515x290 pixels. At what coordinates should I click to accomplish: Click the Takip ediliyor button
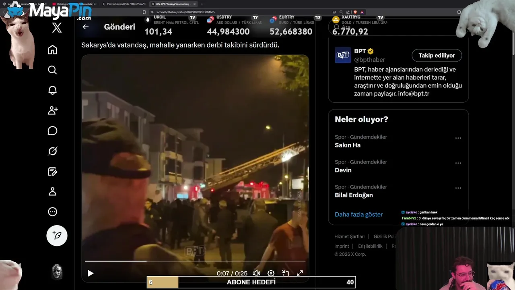point(437,56)
